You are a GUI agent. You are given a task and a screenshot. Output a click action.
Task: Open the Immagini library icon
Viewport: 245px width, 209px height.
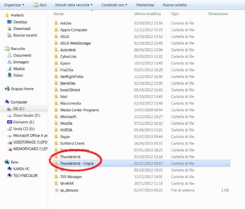point(9,62)
